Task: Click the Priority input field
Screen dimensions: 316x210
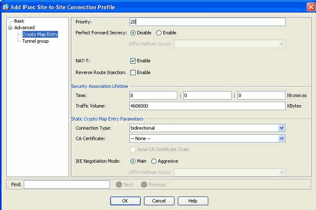Action: tap(206, 22)
